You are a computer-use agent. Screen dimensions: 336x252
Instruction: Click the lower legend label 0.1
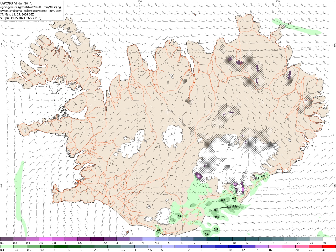tap(2, 250)
